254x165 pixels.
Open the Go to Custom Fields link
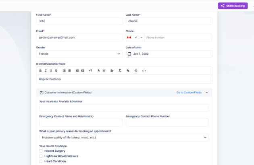[189, 93]
